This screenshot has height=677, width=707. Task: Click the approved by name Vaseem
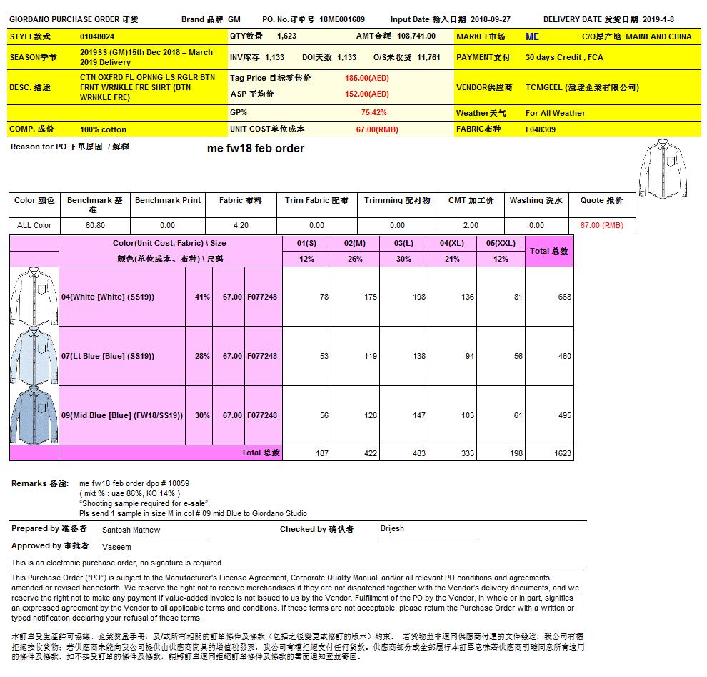click(x=116, y=546)
